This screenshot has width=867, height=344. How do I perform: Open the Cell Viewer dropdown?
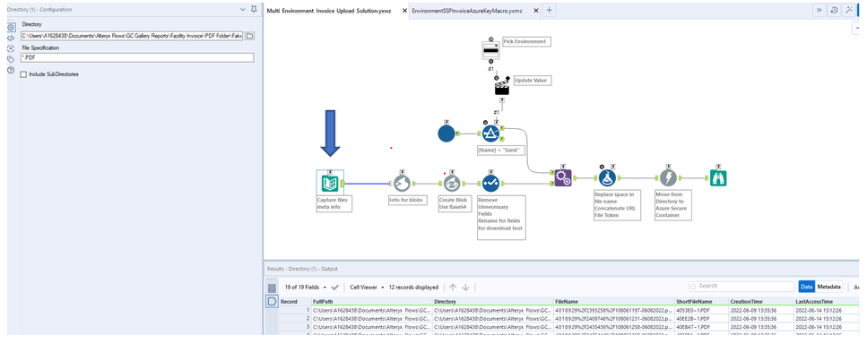[x=367, y=288]
